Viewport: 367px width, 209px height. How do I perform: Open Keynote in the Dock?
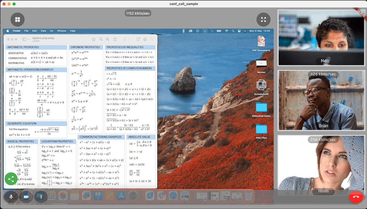[x=98, y=196]
